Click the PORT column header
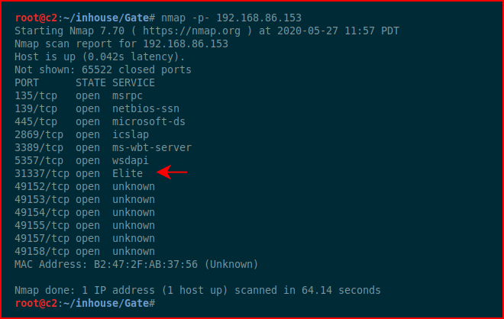 pos(27,83)
